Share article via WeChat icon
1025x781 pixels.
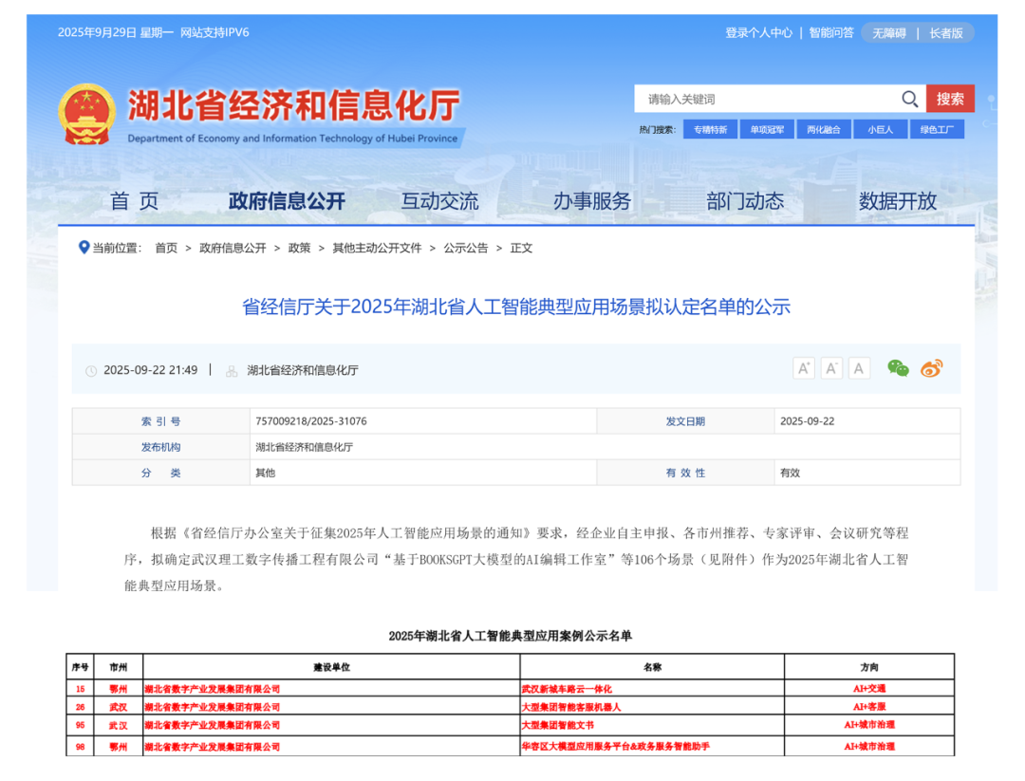click(898, 368)
